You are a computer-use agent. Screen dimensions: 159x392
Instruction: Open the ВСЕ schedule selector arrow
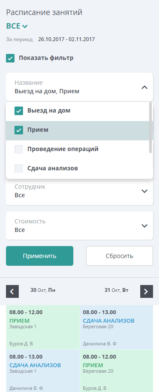click(25, 26)
